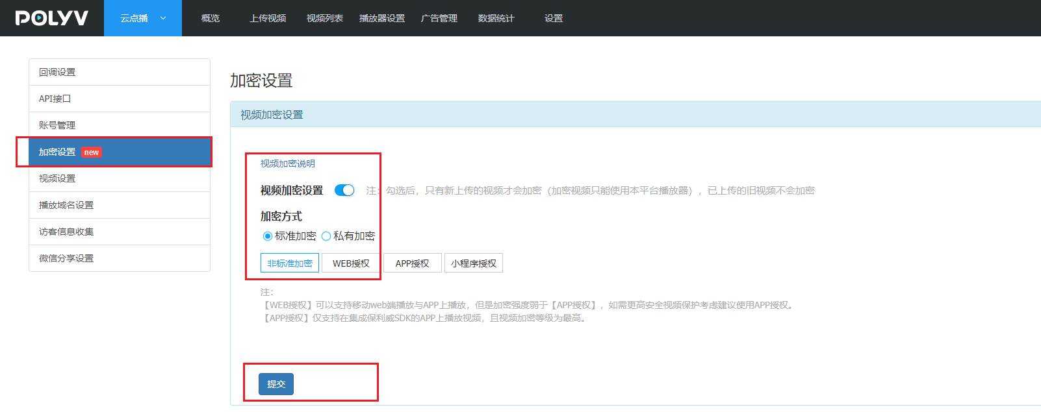This screenshot has width=1041, height=412.
Task: Select 加密设置 in the sidebar
Action: coord(120,152)
